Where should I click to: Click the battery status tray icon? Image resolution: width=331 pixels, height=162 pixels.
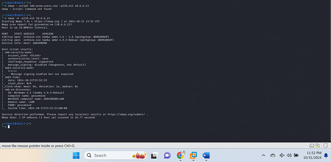click(x=296, y=155)
